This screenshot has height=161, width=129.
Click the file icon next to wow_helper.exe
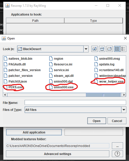point(96,82)
